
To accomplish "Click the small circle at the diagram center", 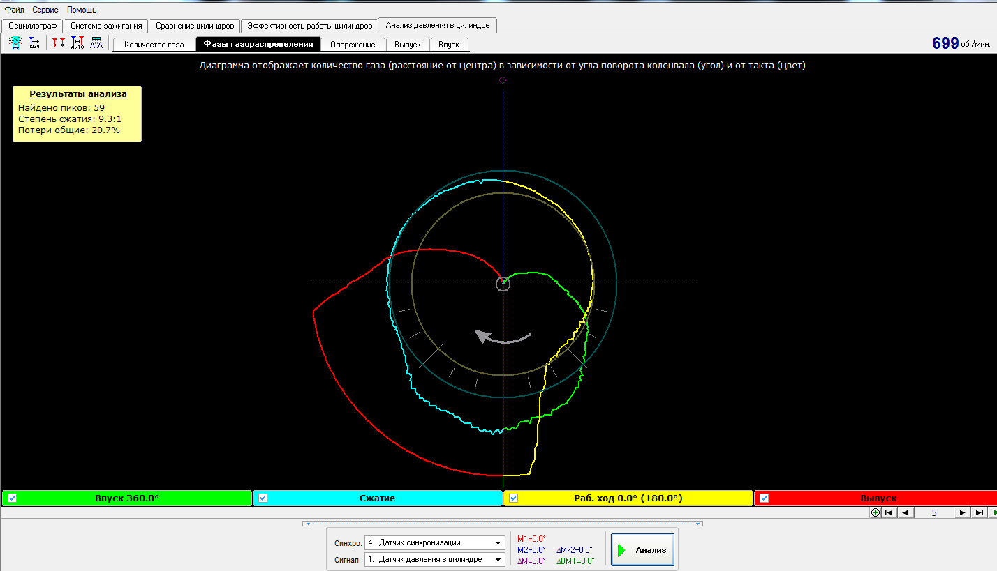I will (503, 284).
